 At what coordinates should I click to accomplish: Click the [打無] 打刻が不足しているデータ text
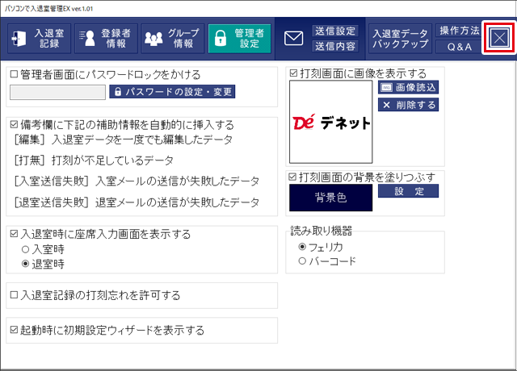[x=94, y=160]
